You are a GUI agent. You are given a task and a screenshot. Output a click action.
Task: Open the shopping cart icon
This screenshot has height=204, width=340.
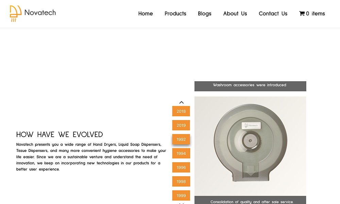[302, 14]
